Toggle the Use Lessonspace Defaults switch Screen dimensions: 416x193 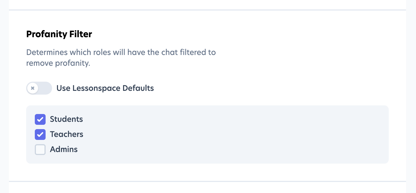pyautogui.click(x=39, y=88)
